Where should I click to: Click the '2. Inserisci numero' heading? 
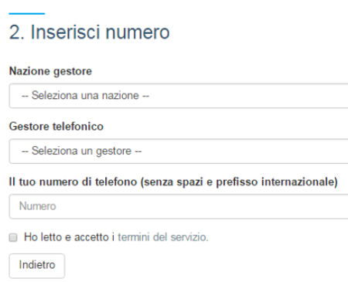coord(90,32)
